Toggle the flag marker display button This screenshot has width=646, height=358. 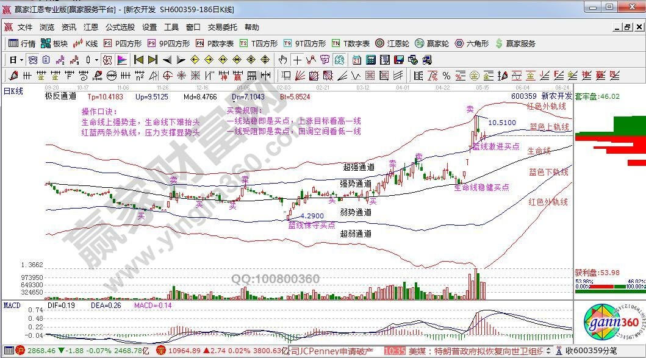click(x=122, y=60)
